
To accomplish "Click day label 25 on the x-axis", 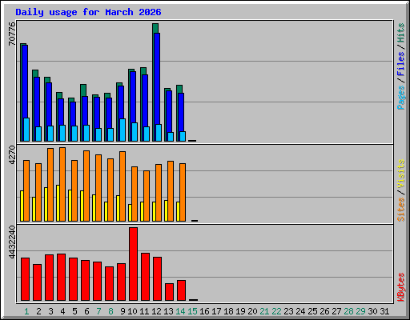I will (x=312, y=311).
